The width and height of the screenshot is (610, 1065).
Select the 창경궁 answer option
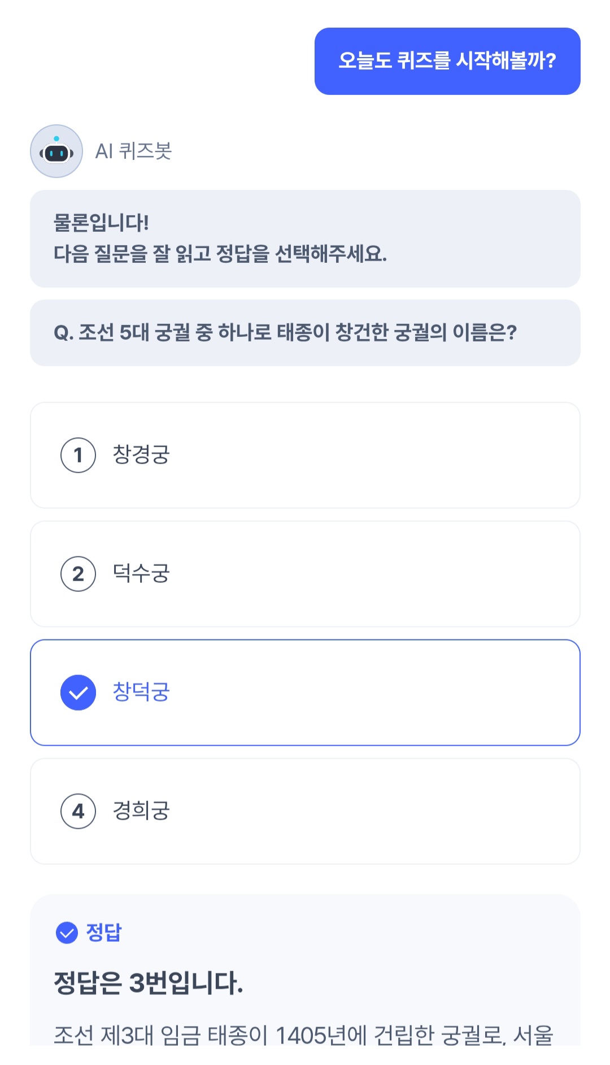point(305,455)
